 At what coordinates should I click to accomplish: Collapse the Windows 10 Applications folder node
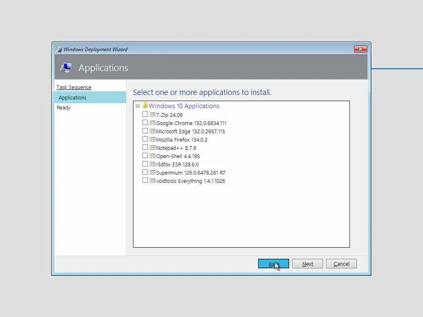[x=138, y=106]
